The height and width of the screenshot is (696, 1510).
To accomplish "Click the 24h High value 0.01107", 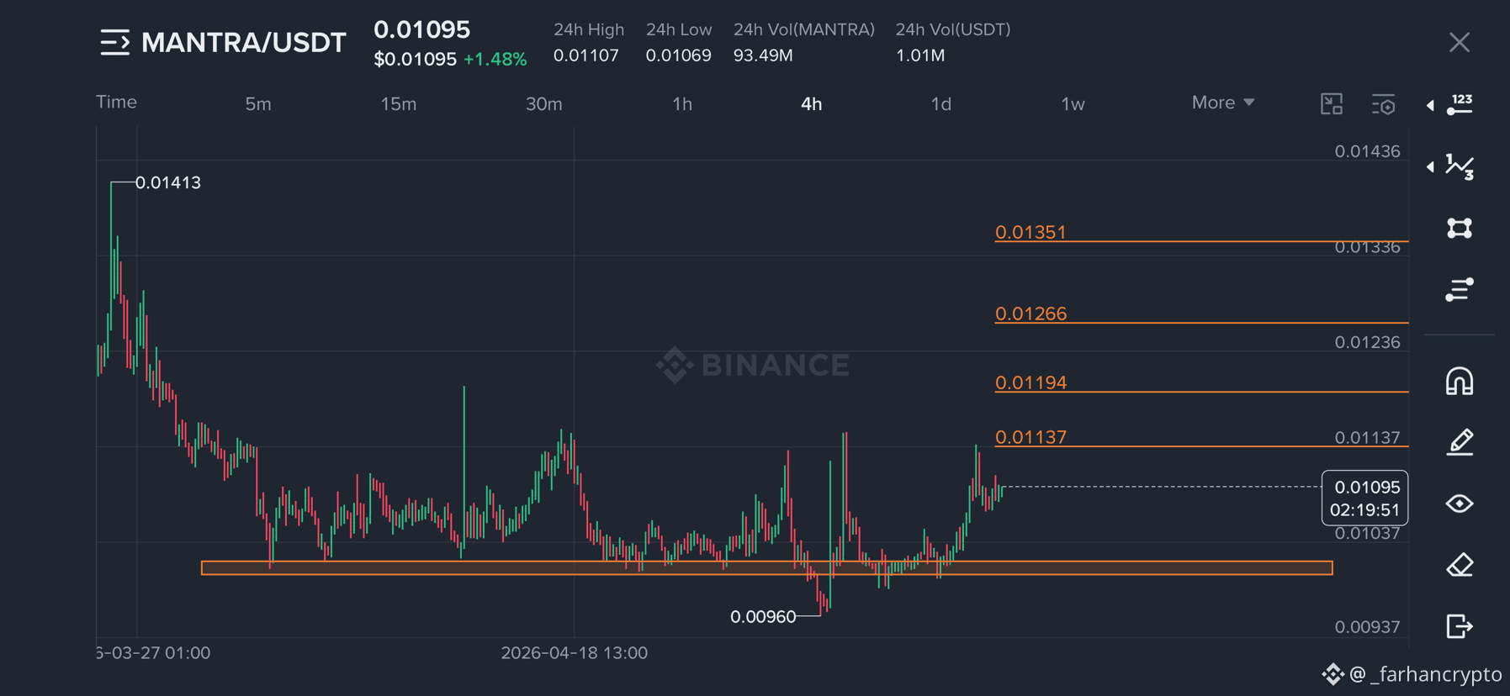I will [x=586, y=55].
